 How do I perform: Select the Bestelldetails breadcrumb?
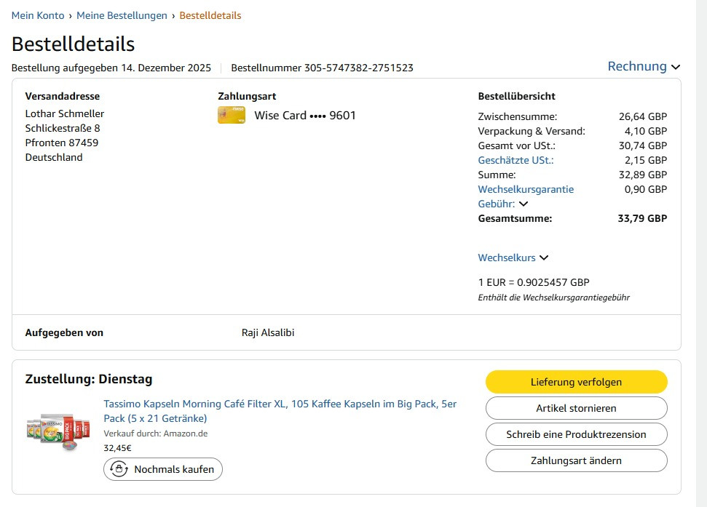210,15
